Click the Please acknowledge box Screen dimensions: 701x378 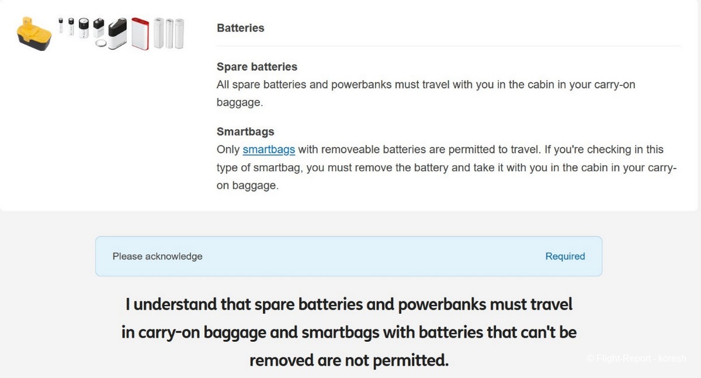click(349, 256)
